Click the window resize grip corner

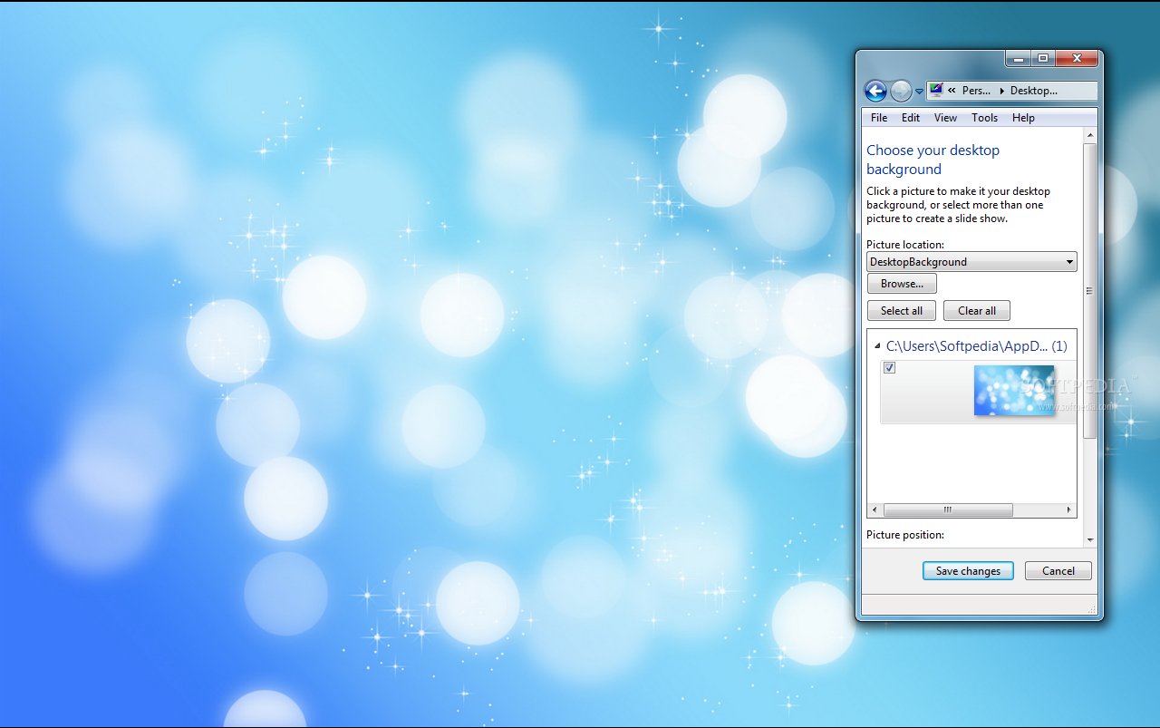(1092, 609)
